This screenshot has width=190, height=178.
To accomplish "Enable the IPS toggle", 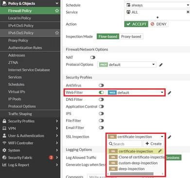I will pos(101,113).
